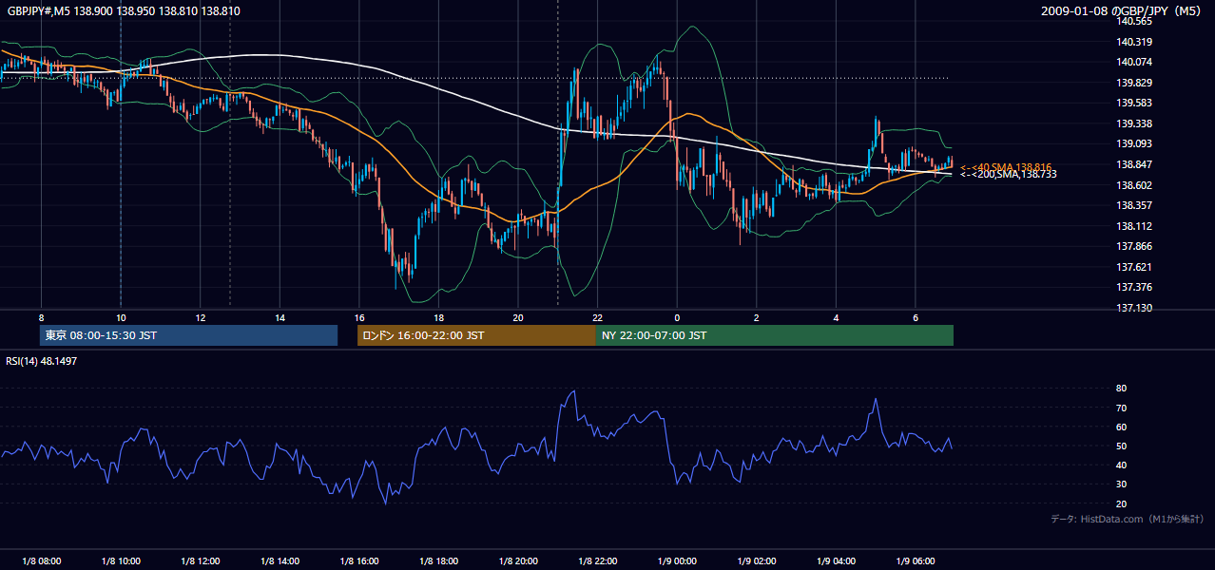Image resolution: width=1215 pixels, height=570 pixels.
Task: Click the 1/8 20:00 time axis label
Action: 518,561
